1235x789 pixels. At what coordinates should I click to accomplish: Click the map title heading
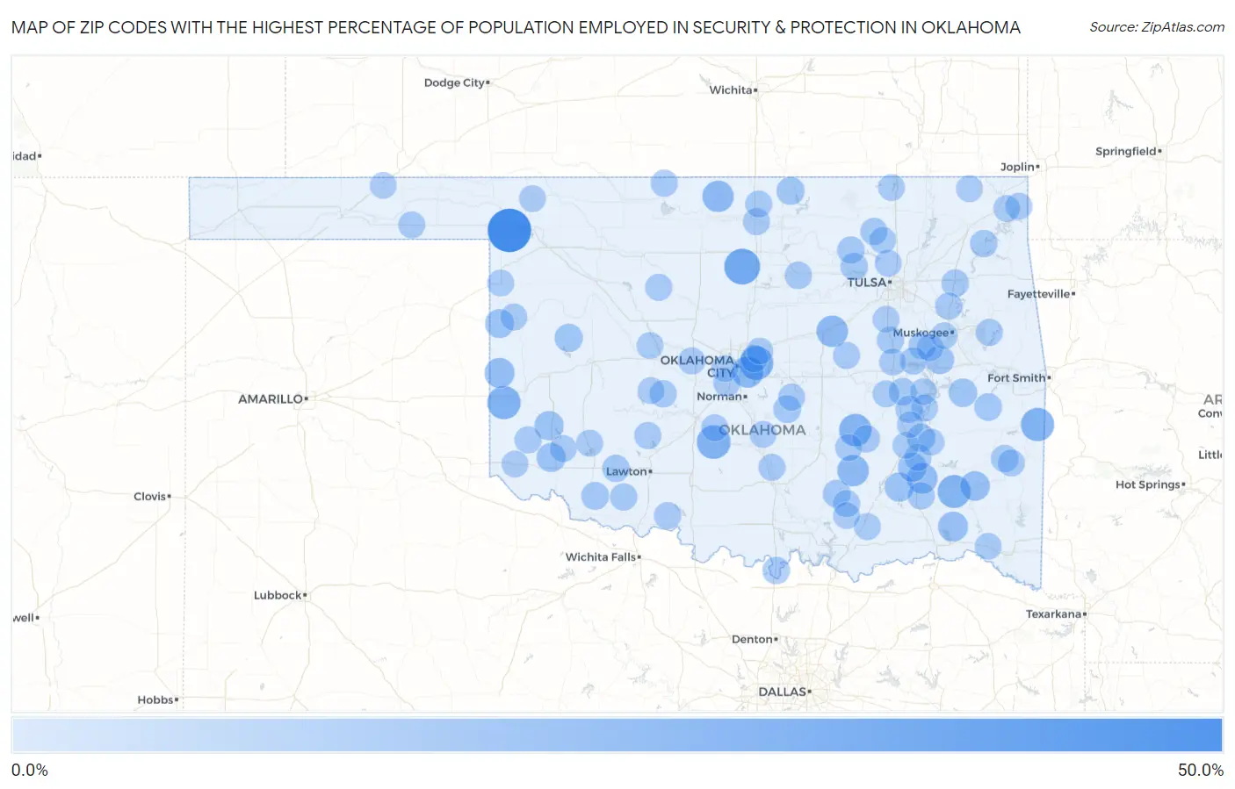pos(516,27)
